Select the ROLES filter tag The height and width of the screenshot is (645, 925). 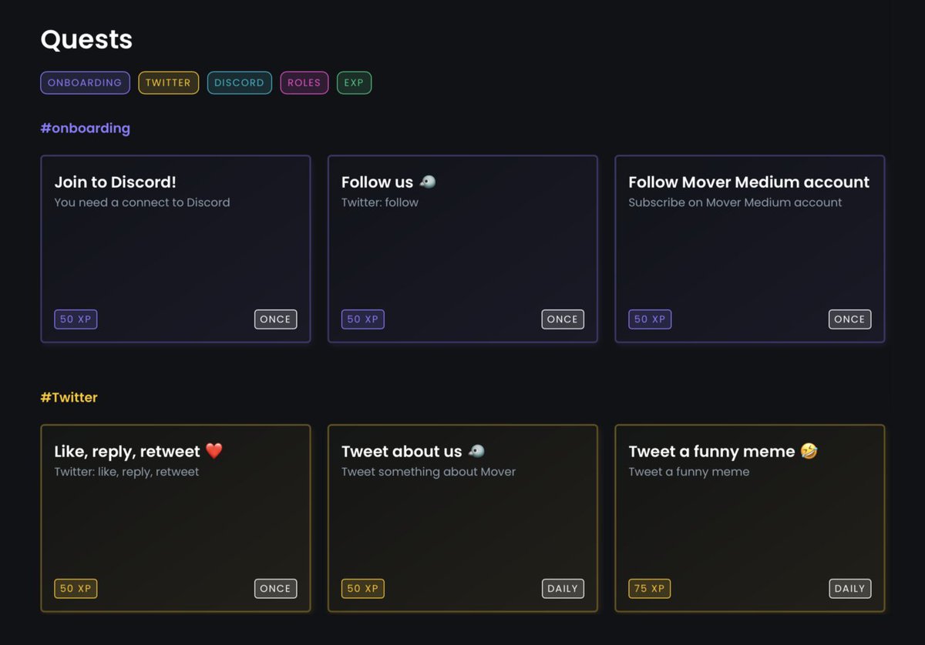pos(304,82)
